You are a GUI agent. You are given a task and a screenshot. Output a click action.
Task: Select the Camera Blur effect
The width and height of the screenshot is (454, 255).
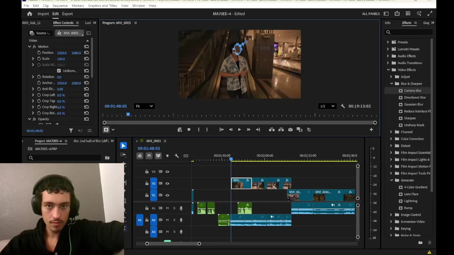[413, 91]
